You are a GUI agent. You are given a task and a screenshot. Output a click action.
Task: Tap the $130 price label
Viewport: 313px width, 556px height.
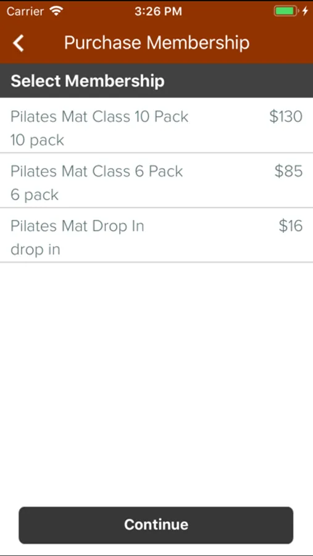pos(286,117)
